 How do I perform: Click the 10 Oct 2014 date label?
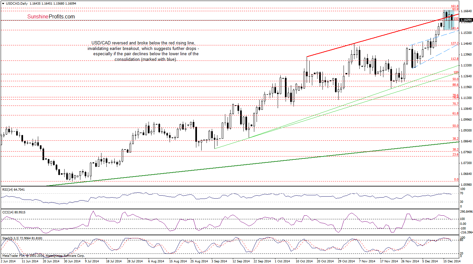[303, 261]
